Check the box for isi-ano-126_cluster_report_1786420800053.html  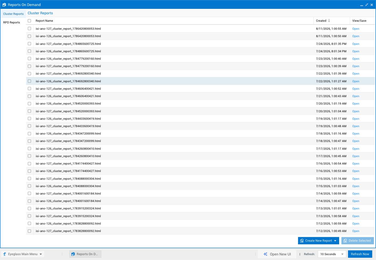[x=29, y=36]
